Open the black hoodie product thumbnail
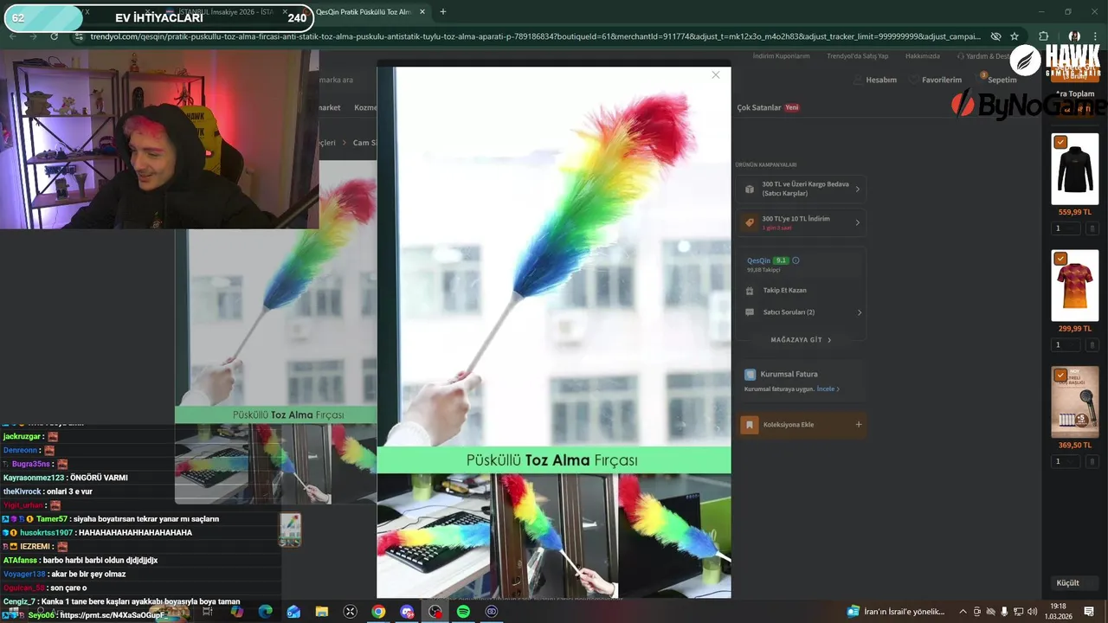This screenshot has width=1108, height=623. 1074,169
